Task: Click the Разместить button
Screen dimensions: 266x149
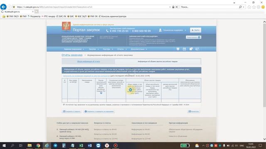Action: click(x=194, y=111)
